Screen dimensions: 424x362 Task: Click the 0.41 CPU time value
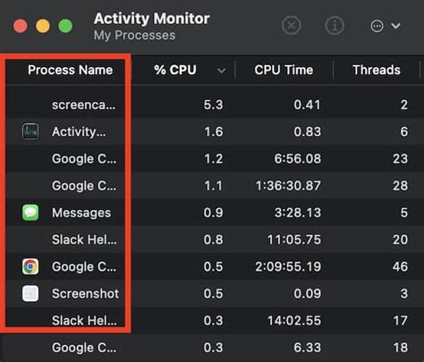pos(307,105)
